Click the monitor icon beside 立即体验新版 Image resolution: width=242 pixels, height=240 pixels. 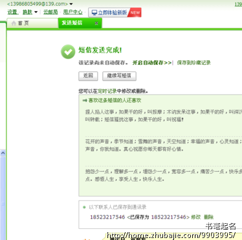click(x=94, y=12)
